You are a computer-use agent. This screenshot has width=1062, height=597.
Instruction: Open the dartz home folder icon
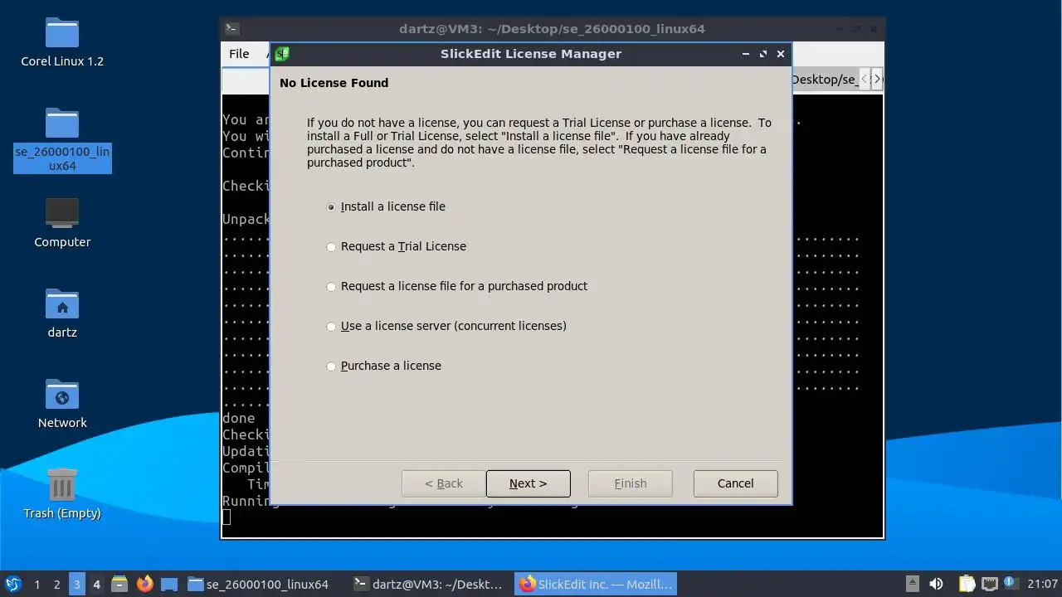tap(62, 313)
